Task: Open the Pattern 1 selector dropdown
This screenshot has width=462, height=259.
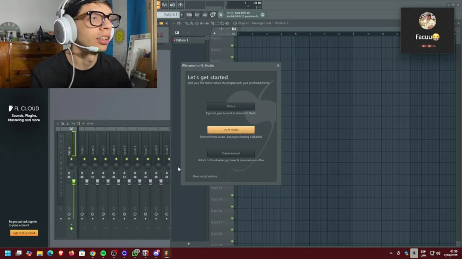Action: (168, 15)
